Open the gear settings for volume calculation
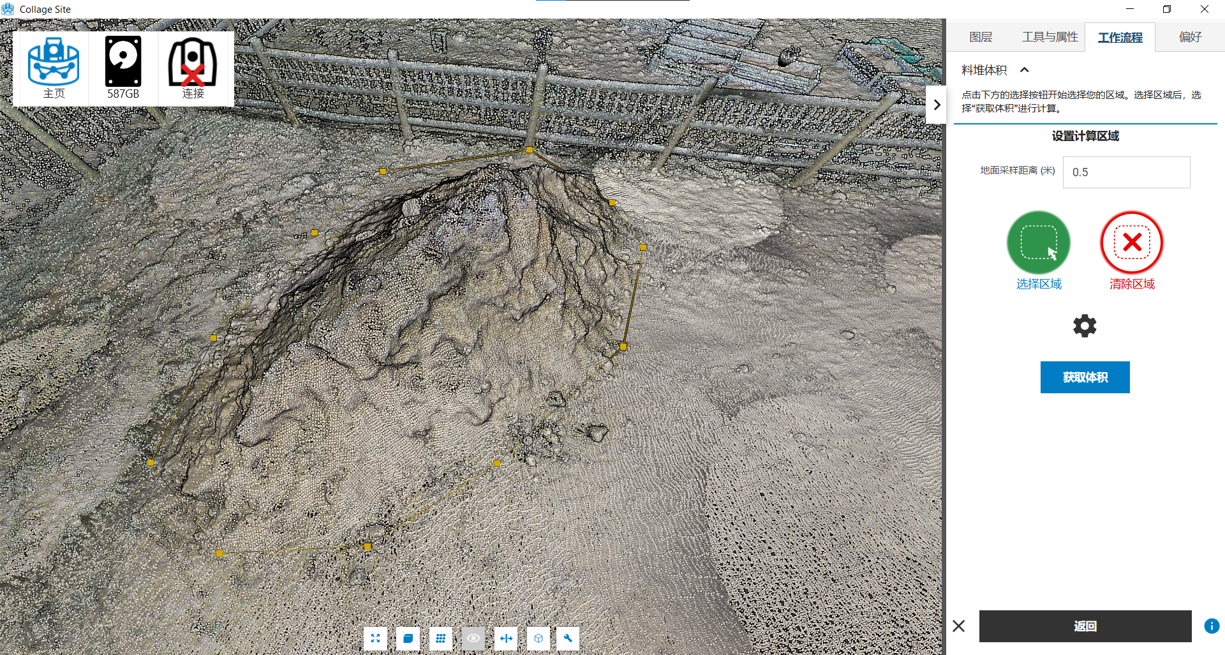Screen dimensions: 1225x655 (1085, 326)
